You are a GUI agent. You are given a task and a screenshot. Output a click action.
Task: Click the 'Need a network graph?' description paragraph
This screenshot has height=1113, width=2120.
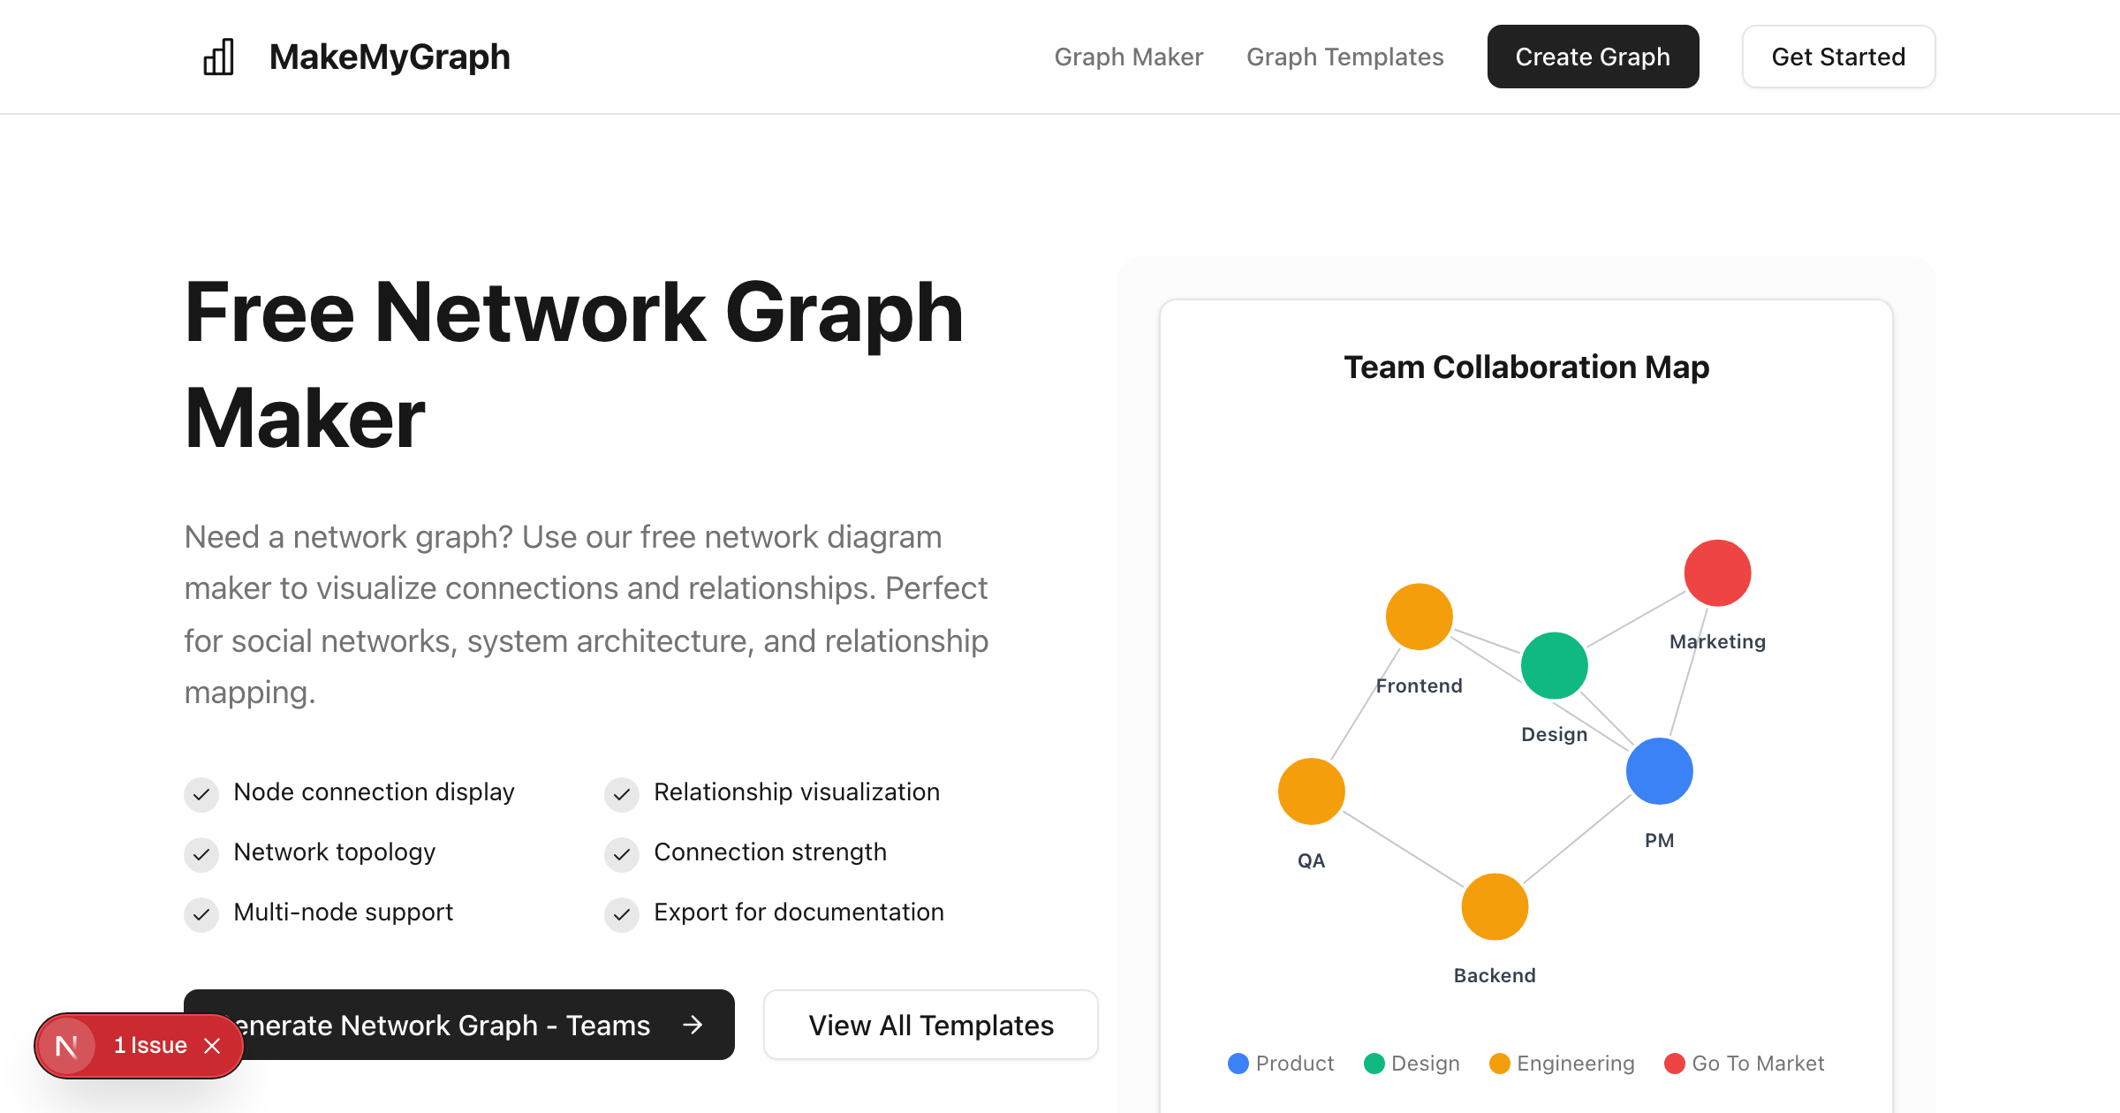click(587, 615)
